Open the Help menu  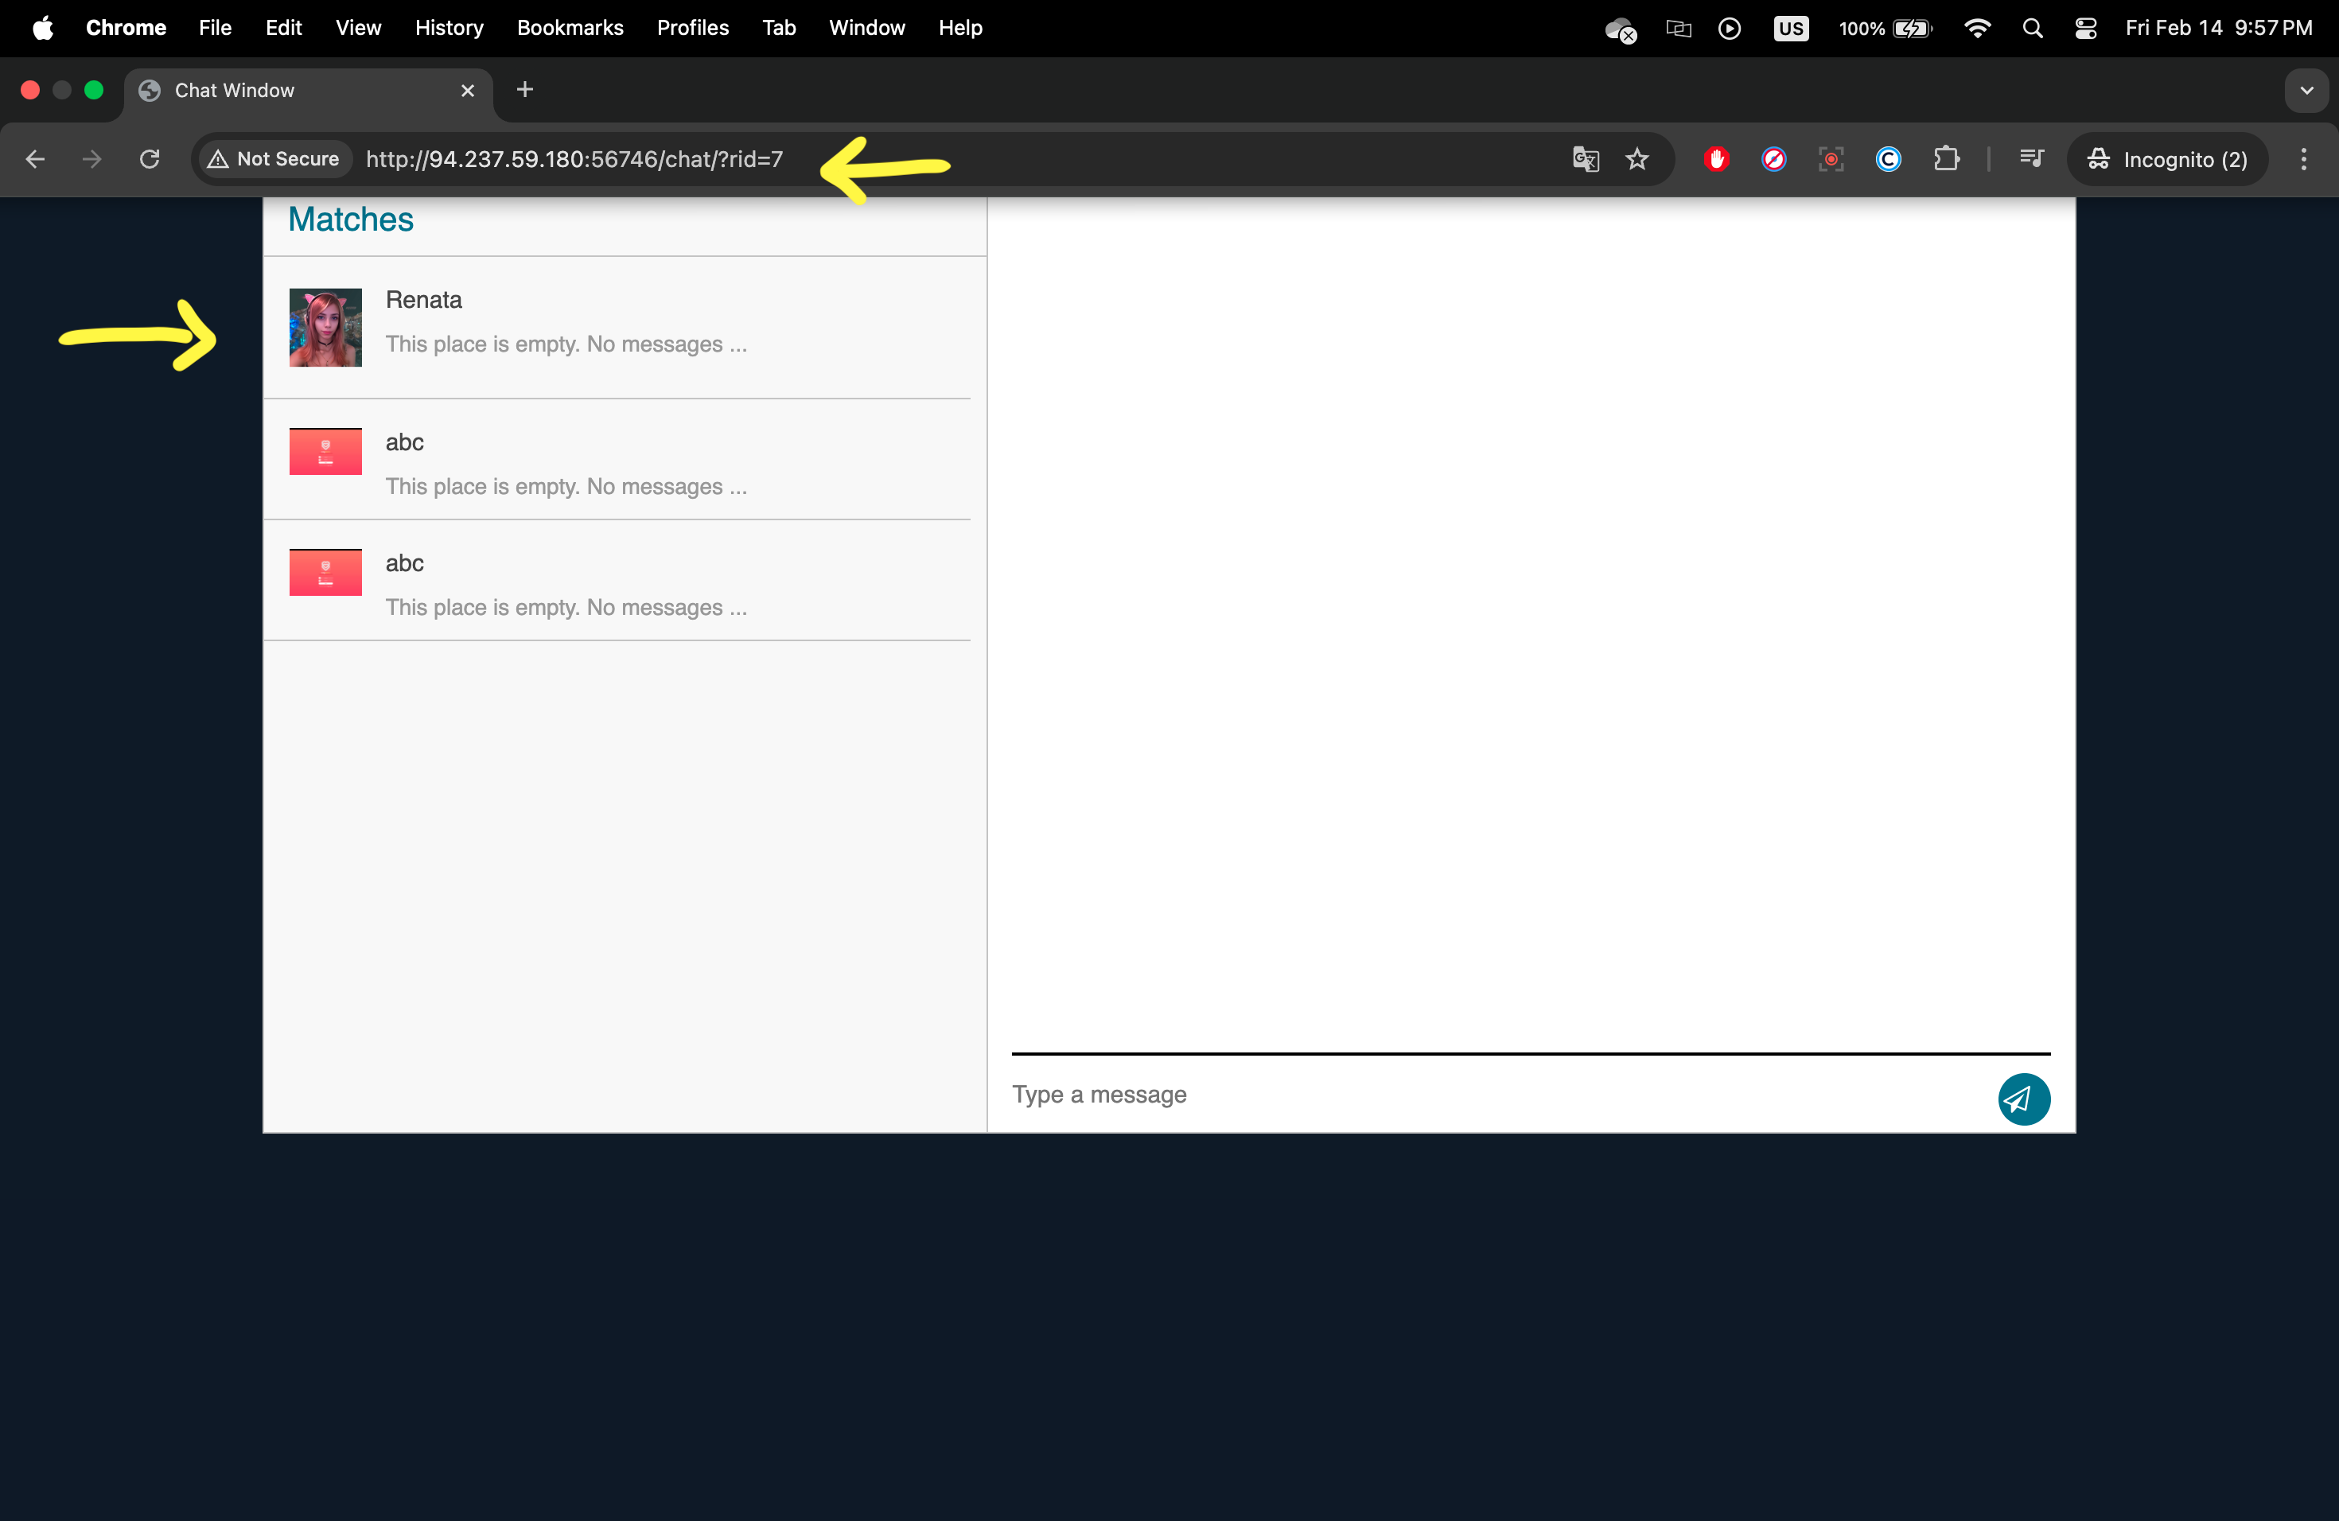pos(960,28)
